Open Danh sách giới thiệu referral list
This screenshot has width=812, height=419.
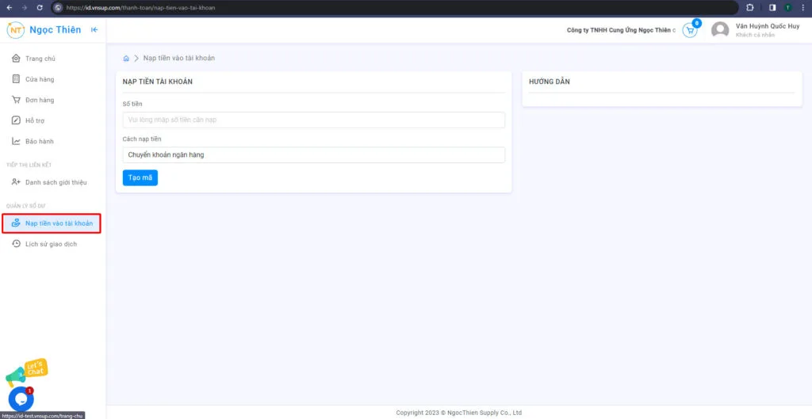click(56, 182)
